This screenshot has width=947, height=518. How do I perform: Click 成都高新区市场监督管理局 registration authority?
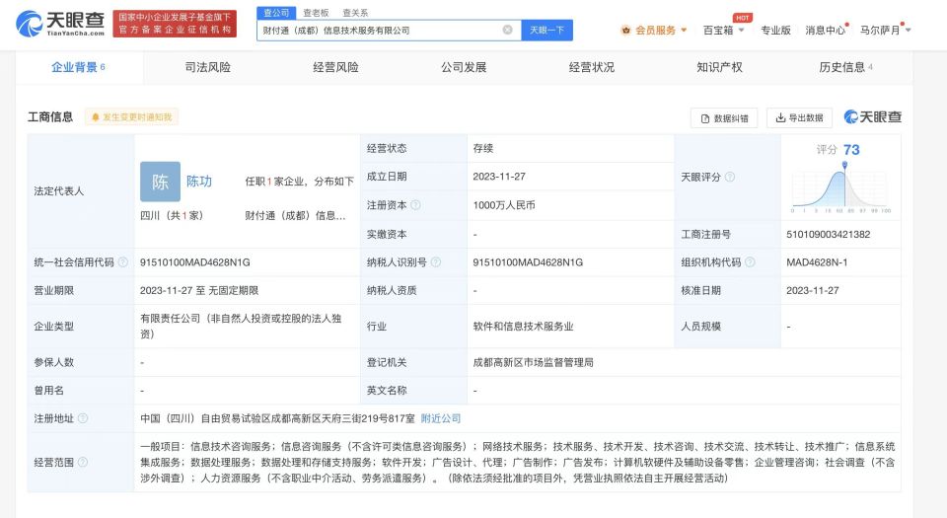(534, 362)
